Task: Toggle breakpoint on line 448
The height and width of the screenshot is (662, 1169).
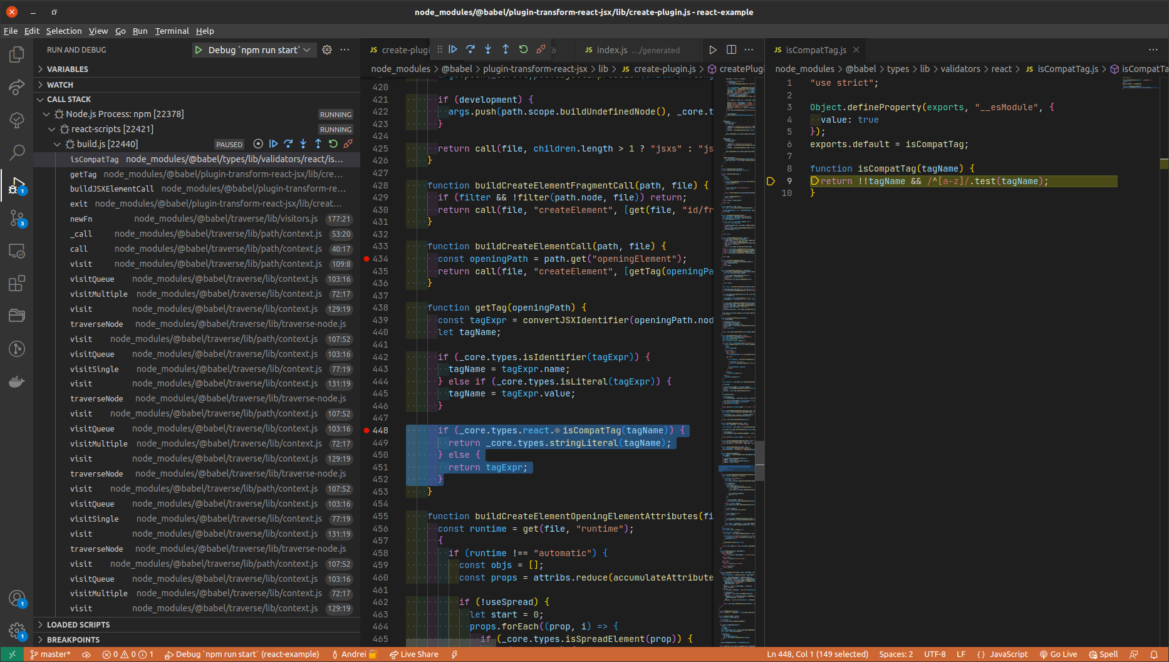Action: click(x=366, y=430)
